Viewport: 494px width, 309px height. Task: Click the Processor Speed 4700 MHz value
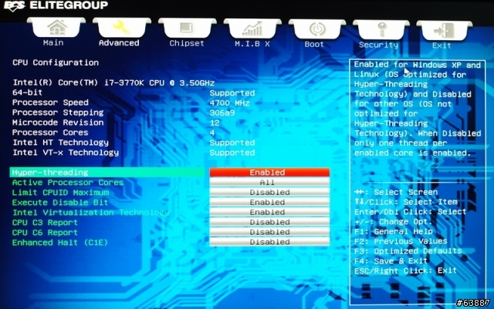tap(229, 103)
